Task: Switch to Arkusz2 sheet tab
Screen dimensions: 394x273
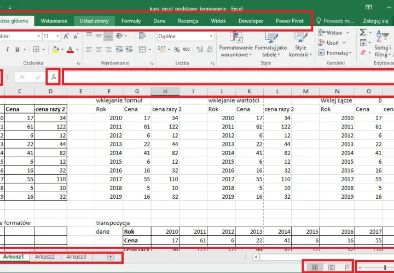Action: 45,257
